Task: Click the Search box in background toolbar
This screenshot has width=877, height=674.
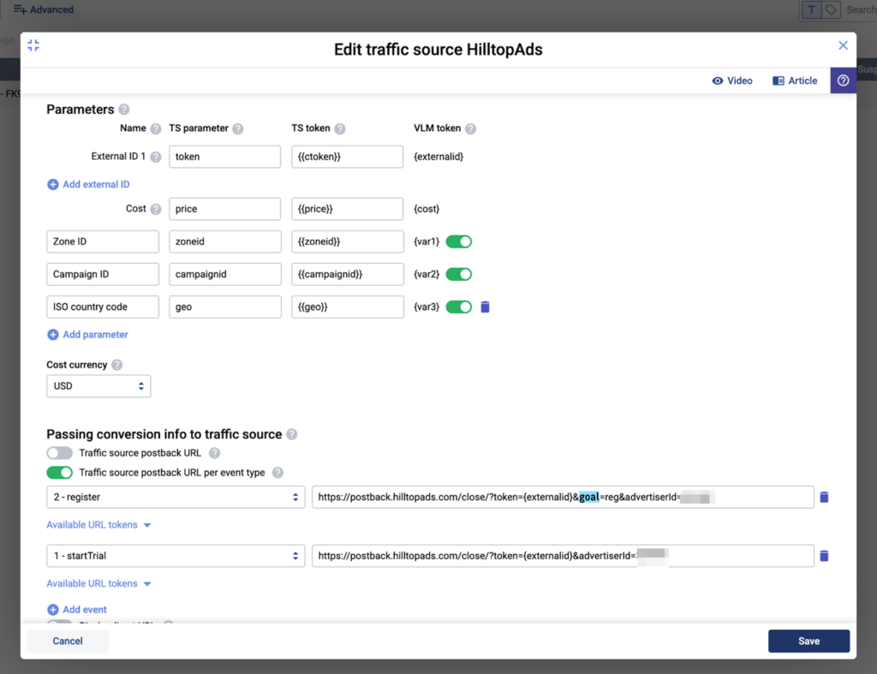Action: pos(860,9)
